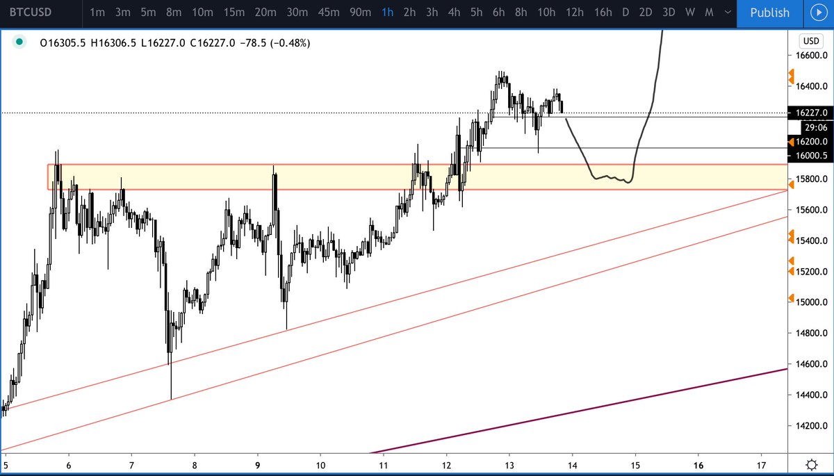Click the 16600.0 price axis label

810,56
